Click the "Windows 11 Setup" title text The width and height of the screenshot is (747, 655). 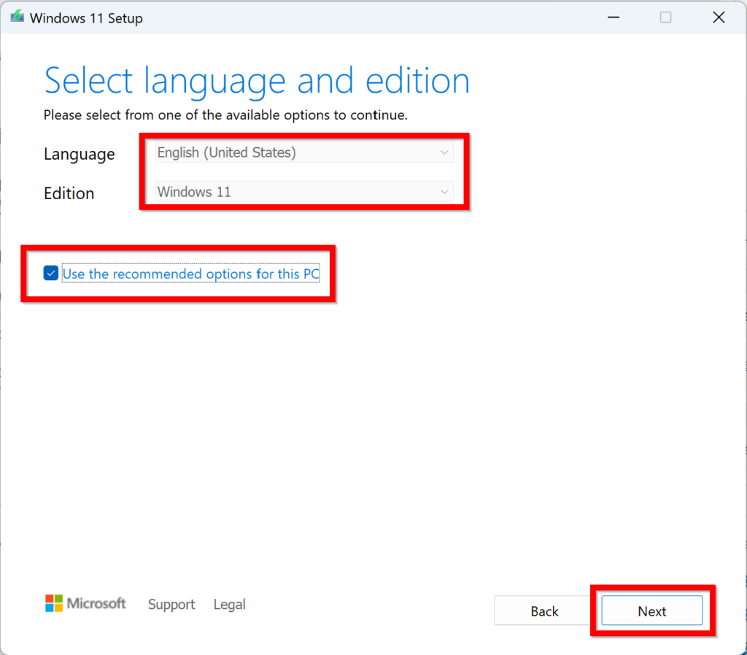[x=86, y=18]
